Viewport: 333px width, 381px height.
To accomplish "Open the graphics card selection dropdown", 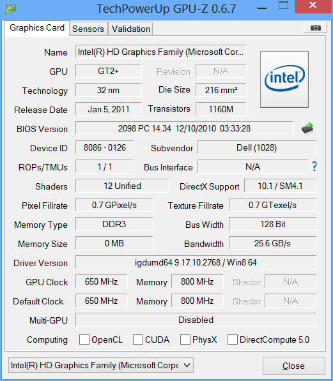I will coord(101,365).
